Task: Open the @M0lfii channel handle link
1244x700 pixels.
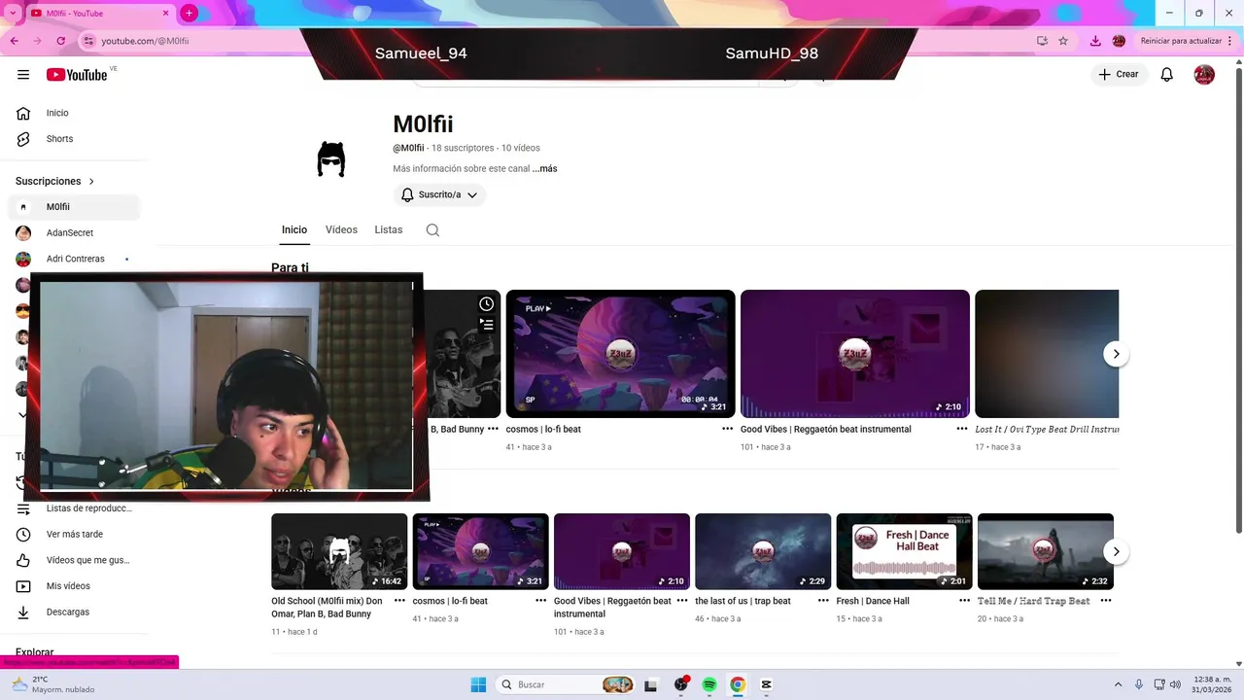Action: coord(408,148)
